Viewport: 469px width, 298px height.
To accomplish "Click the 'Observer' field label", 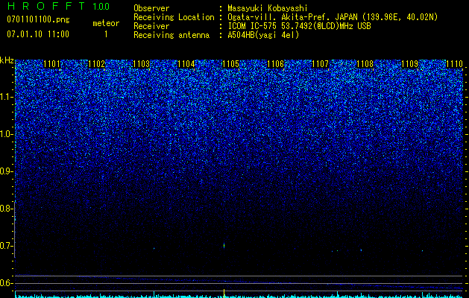I will click(151, 8).
